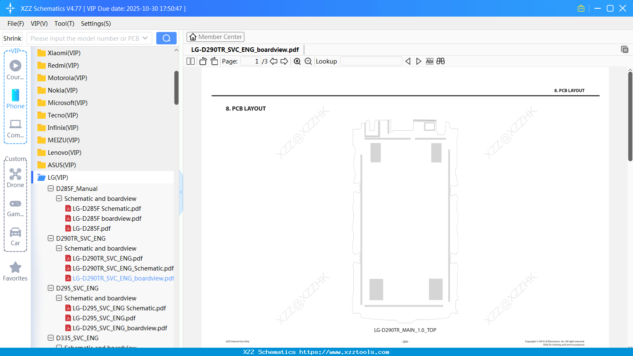Select the Computer category icon
The width and height of the screenshot is (633, 356).
coord(15,128)
